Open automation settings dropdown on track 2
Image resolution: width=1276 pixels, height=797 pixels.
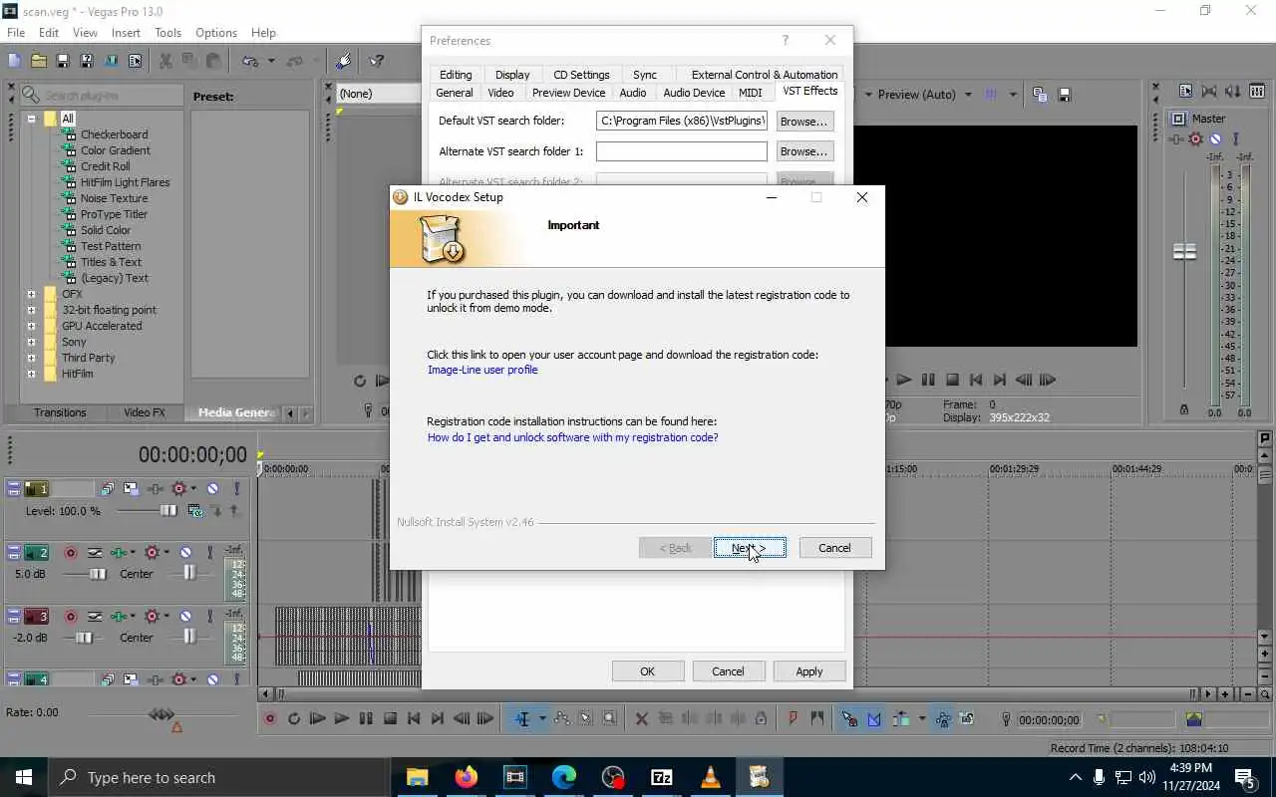coord(165,553)
